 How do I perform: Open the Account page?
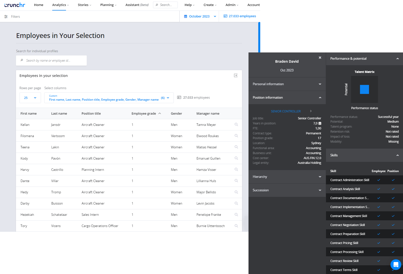click(253, 5)
